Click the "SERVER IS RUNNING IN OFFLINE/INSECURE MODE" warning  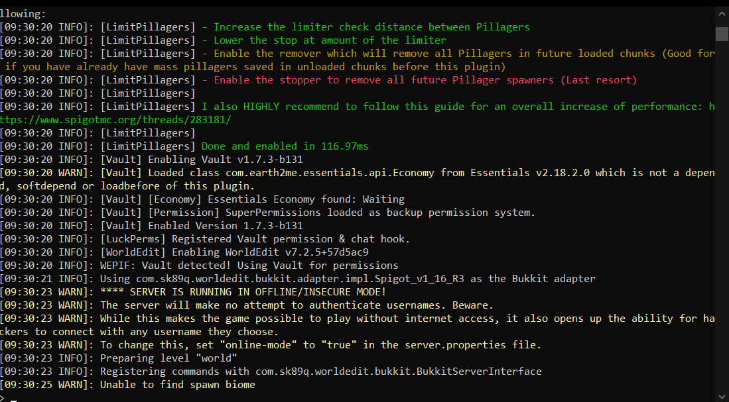tap(243, 292)
